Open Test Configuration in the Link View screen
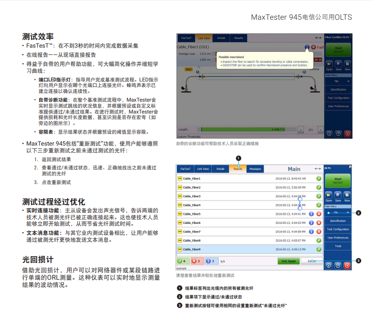This screenshot has height=314, width=374. click(338, 98)
